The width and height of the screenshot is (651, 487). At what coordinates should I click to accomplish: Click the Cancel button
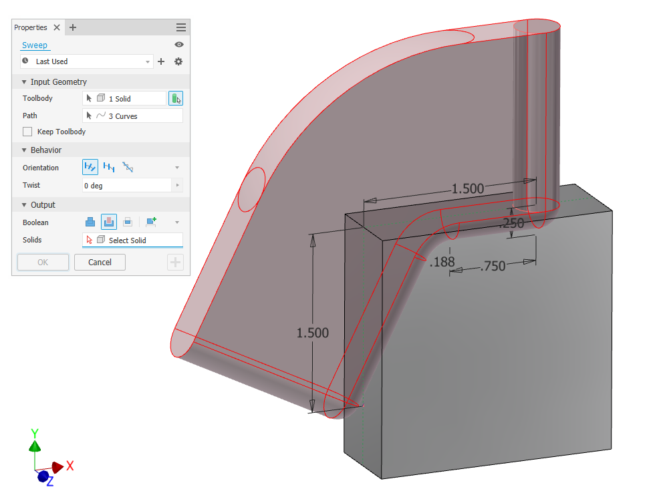tap(100, 262)
